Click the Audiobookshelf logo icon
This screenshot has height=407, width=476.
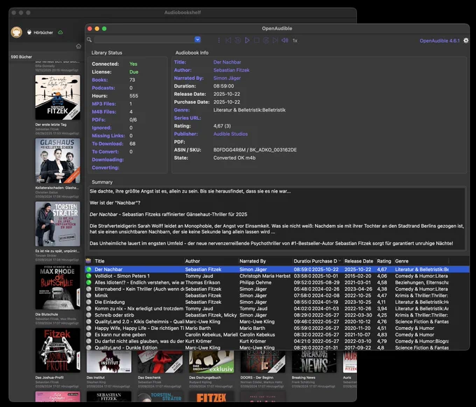tap(16, 32)
